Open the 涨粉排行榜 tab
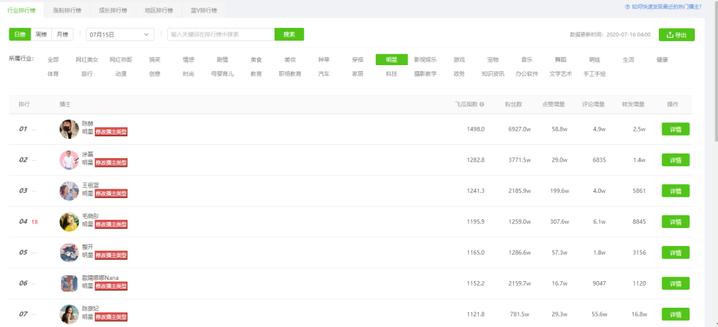Screen dimensions: 718x327 coord(67,10)
